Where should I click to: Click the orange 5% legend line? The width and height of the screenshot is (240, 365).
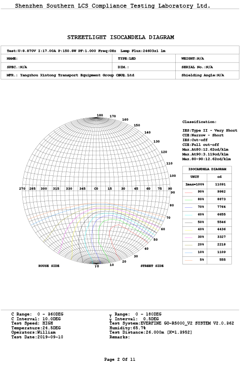(x=189, y=261)
